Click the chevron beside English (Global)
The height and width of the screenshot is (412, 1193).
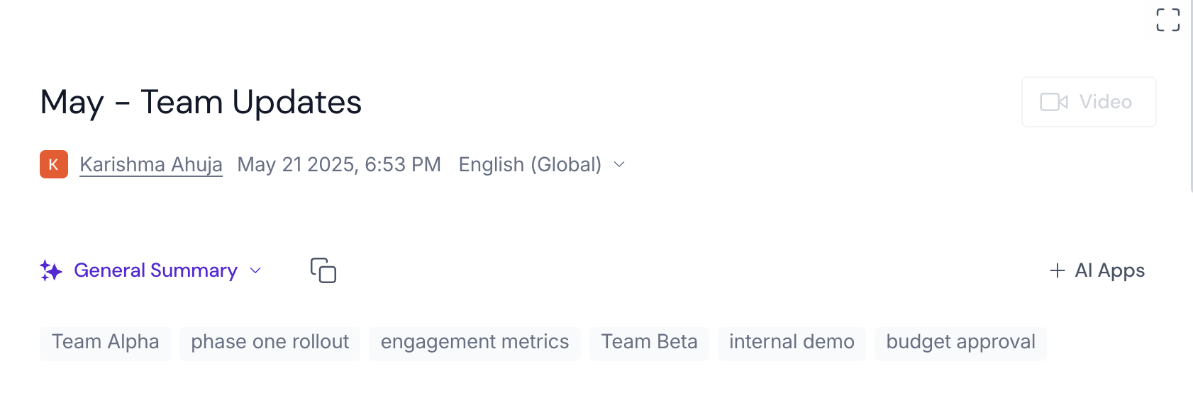[x=619, y=164]
